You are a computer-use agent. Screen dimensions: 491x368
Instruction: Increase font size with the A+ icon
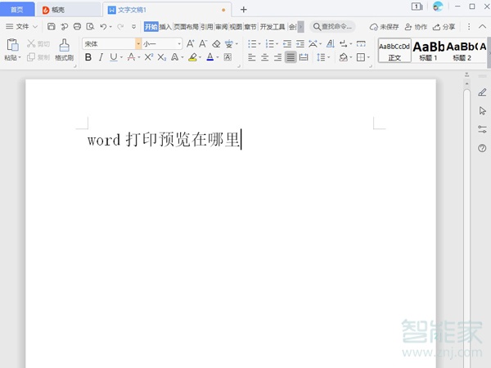(x=190, y=43)
